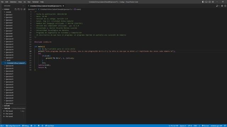Click windows-gcc-x64 configuration status item
The image size is (227, 127).
coord(216,126)
